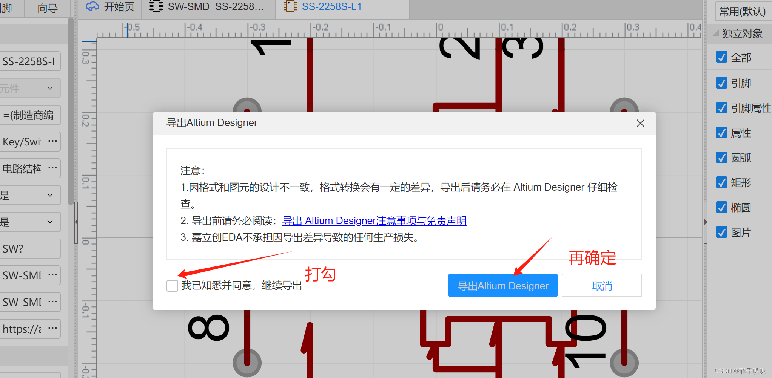The image size is (772, 378).
Task: Open ellipsis beside the https:// link field
Action: click(52, 329)
